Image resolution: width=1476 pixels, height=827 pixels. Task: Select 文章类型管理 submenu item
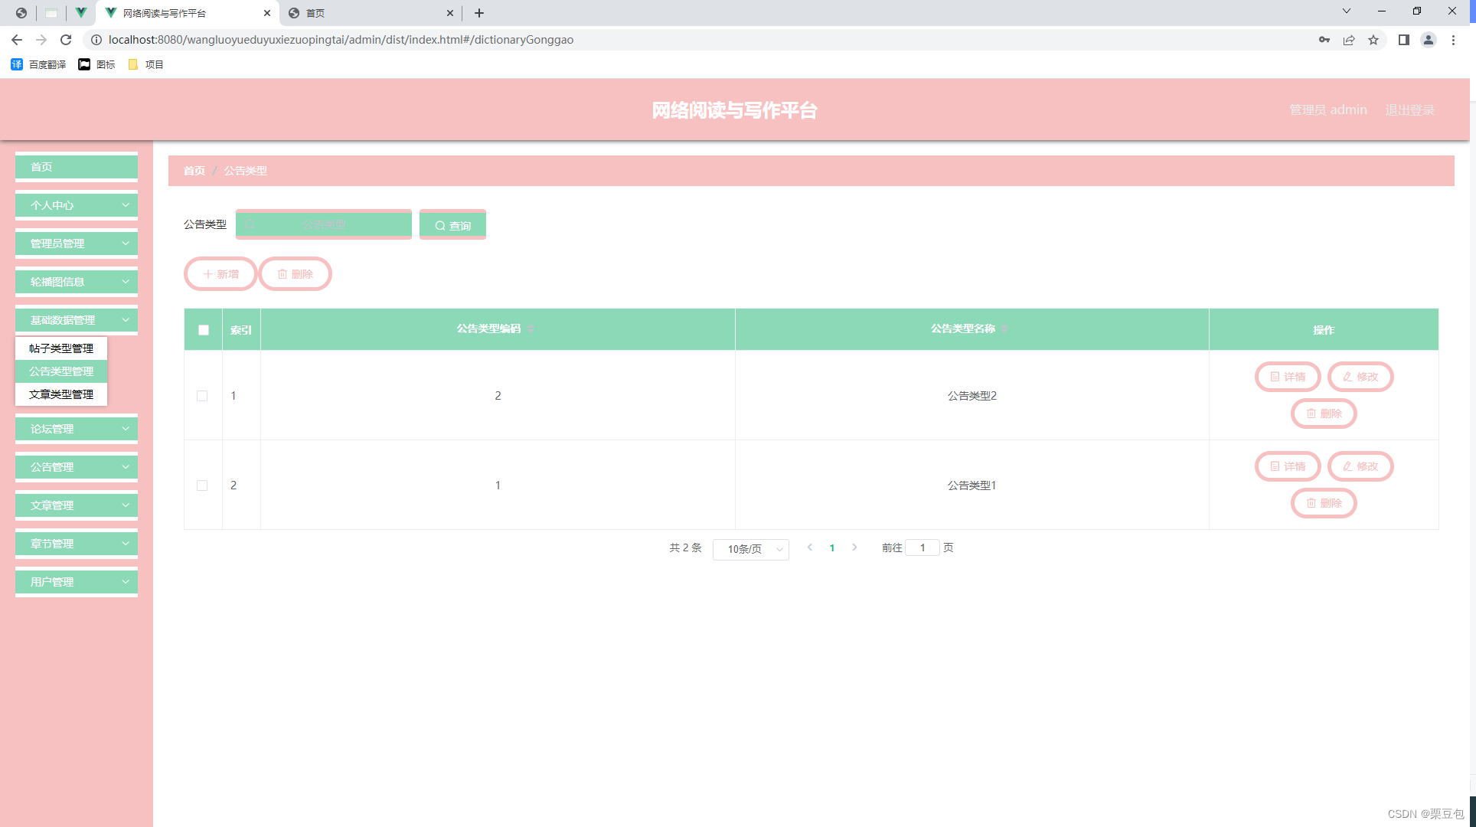pos(61,394)
